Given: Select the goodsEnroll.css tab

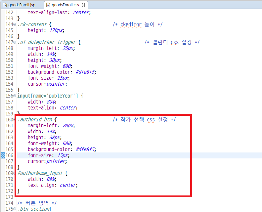Looking at the screenshot, I should [65, 5].
